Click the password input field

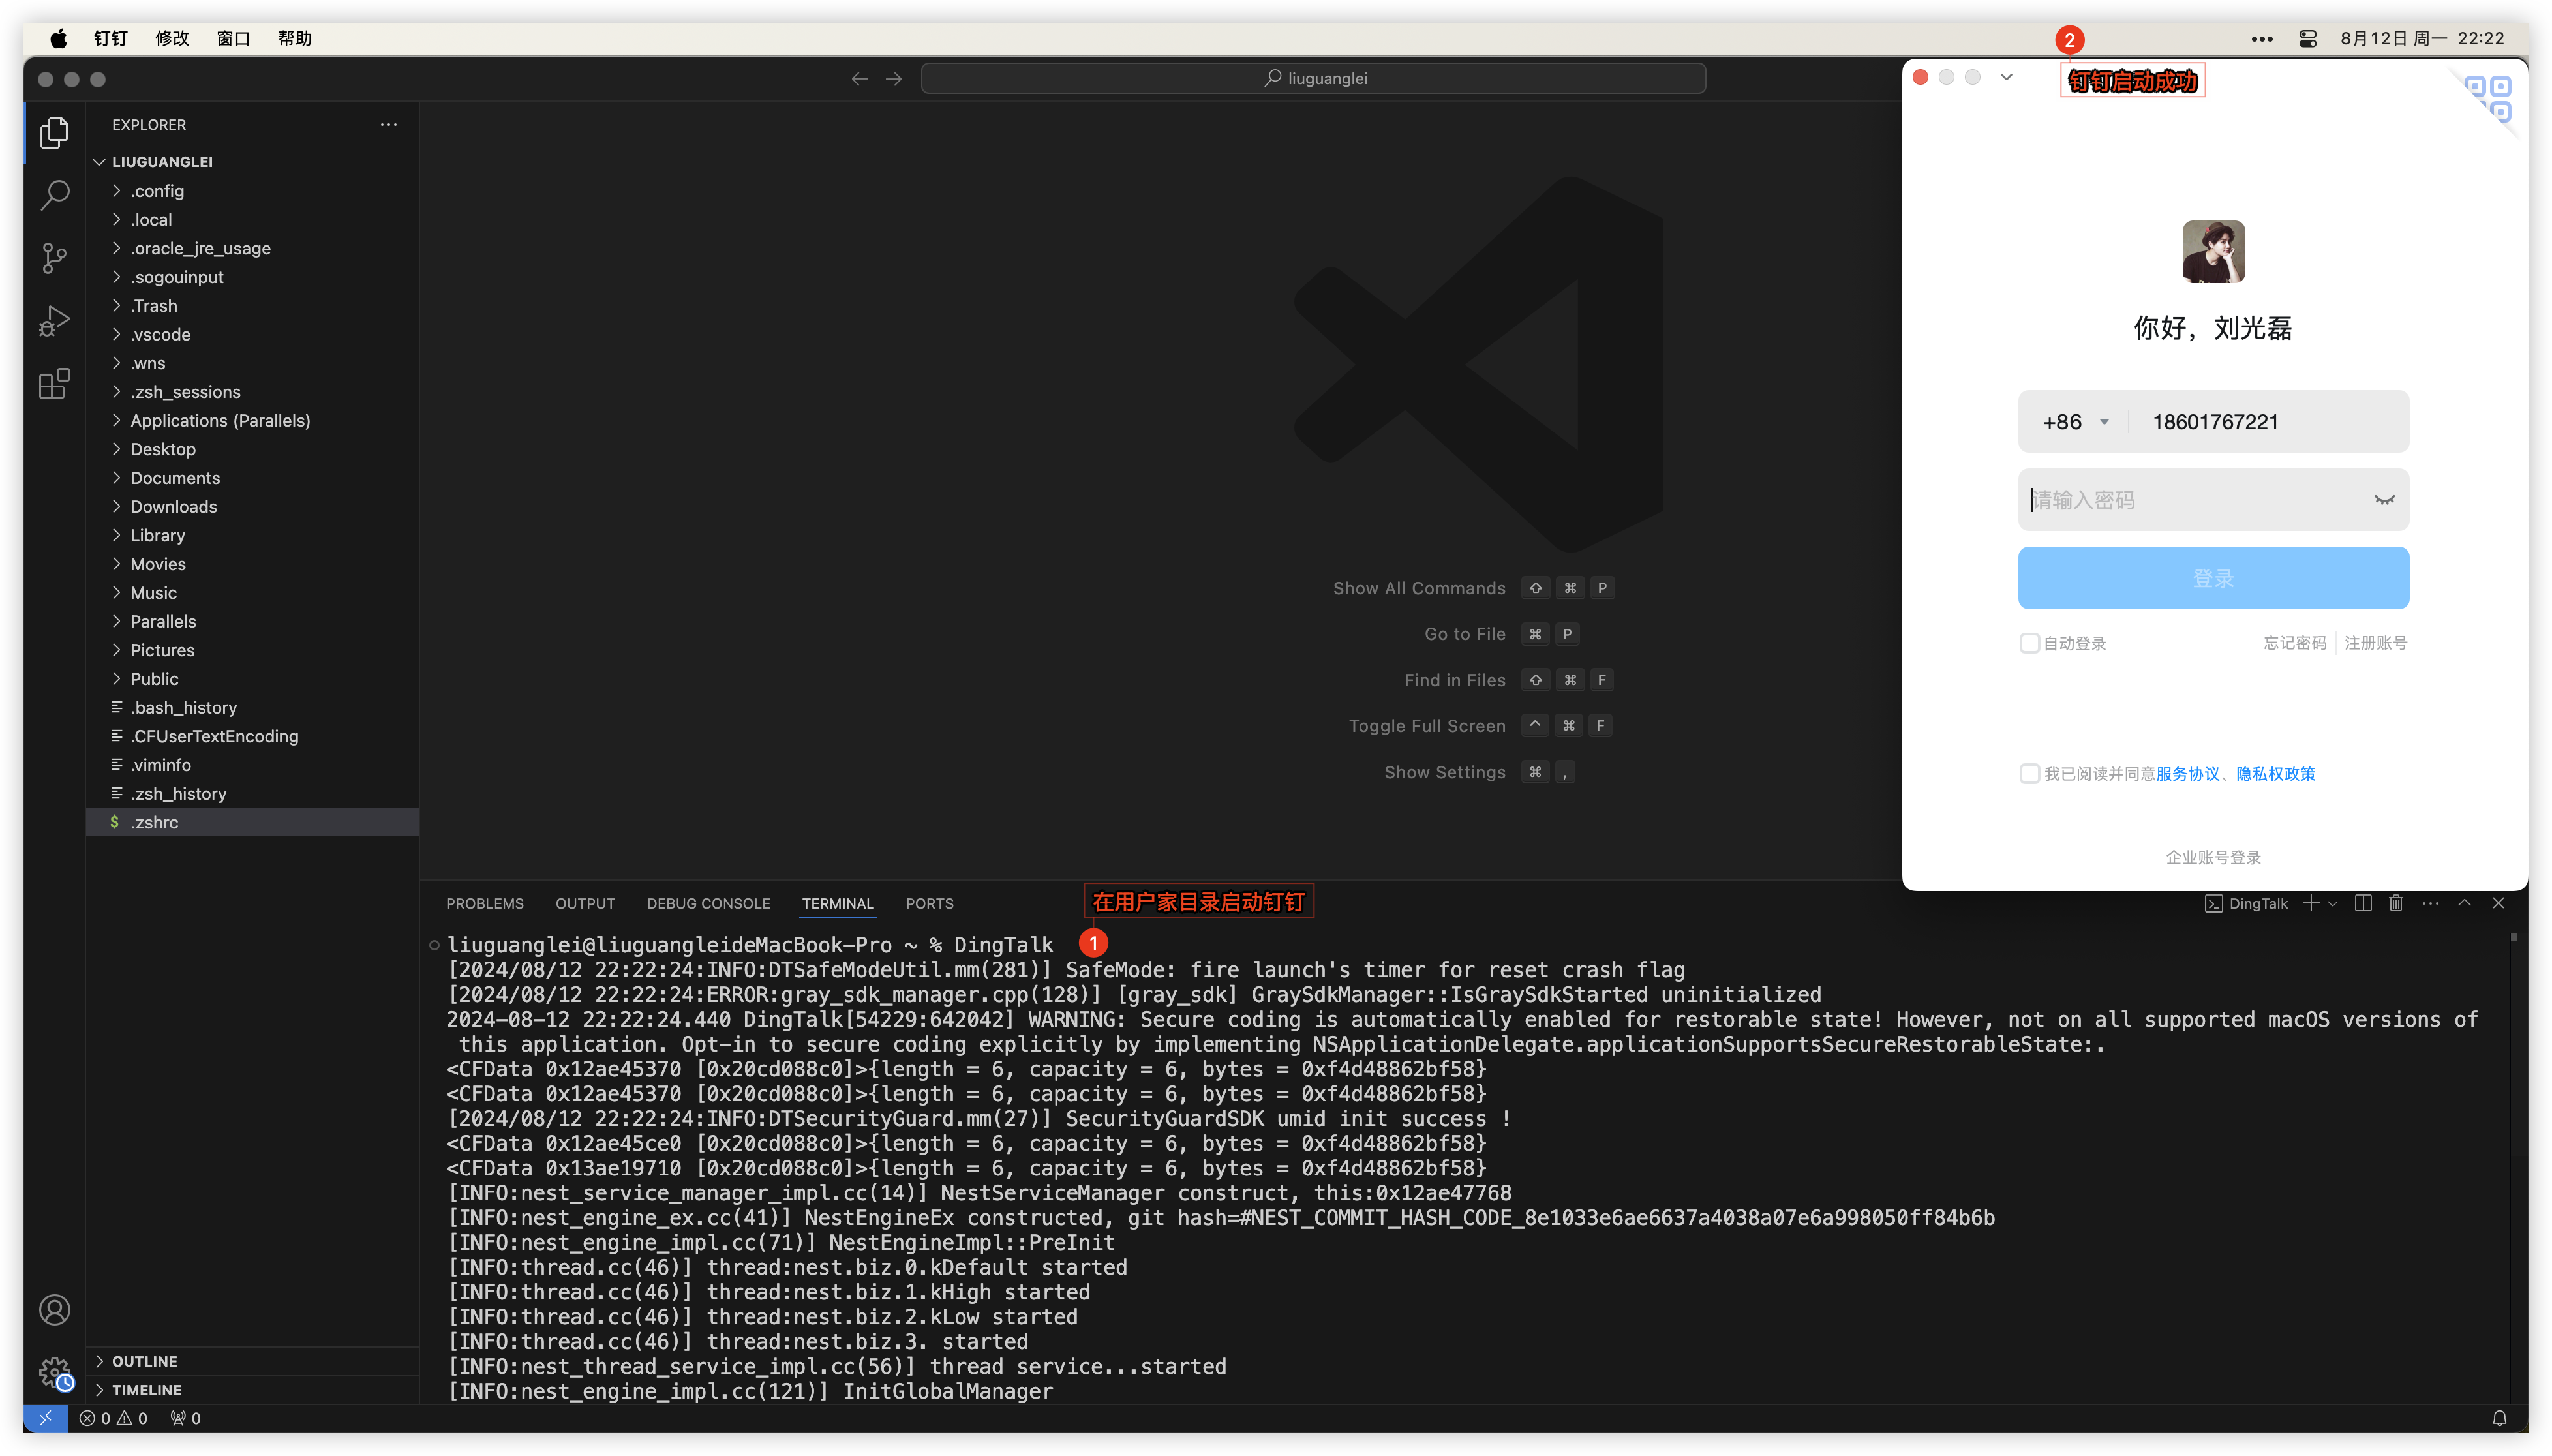tap(2190, 500)
